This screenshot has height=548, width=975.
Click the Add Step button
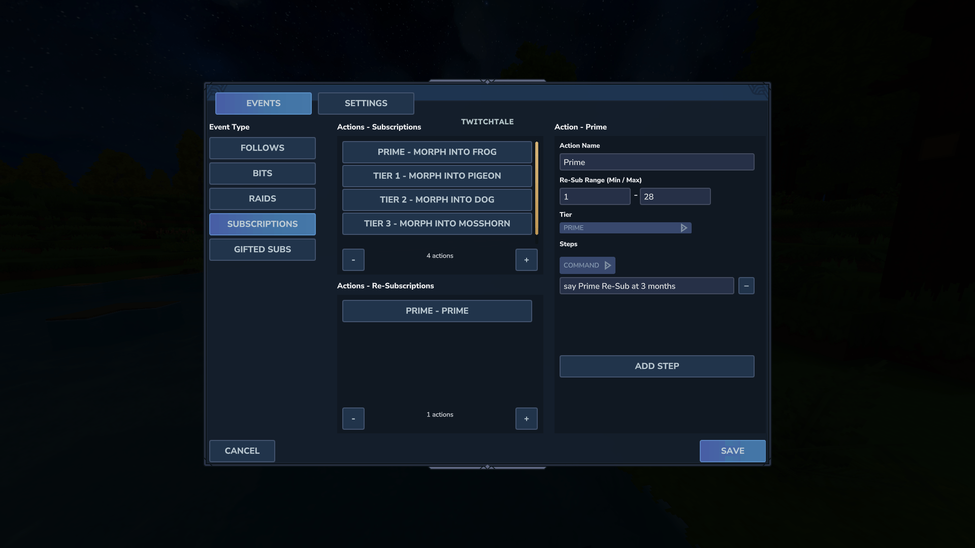[x=657, y=366]
